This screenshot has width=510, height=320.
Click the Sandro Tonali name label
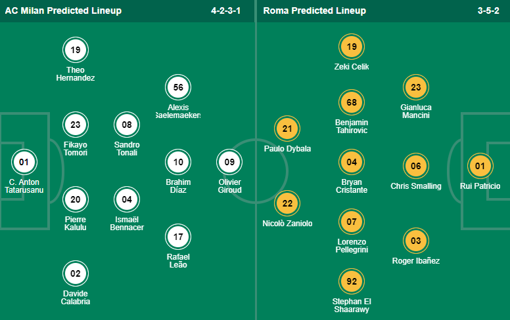127,149
